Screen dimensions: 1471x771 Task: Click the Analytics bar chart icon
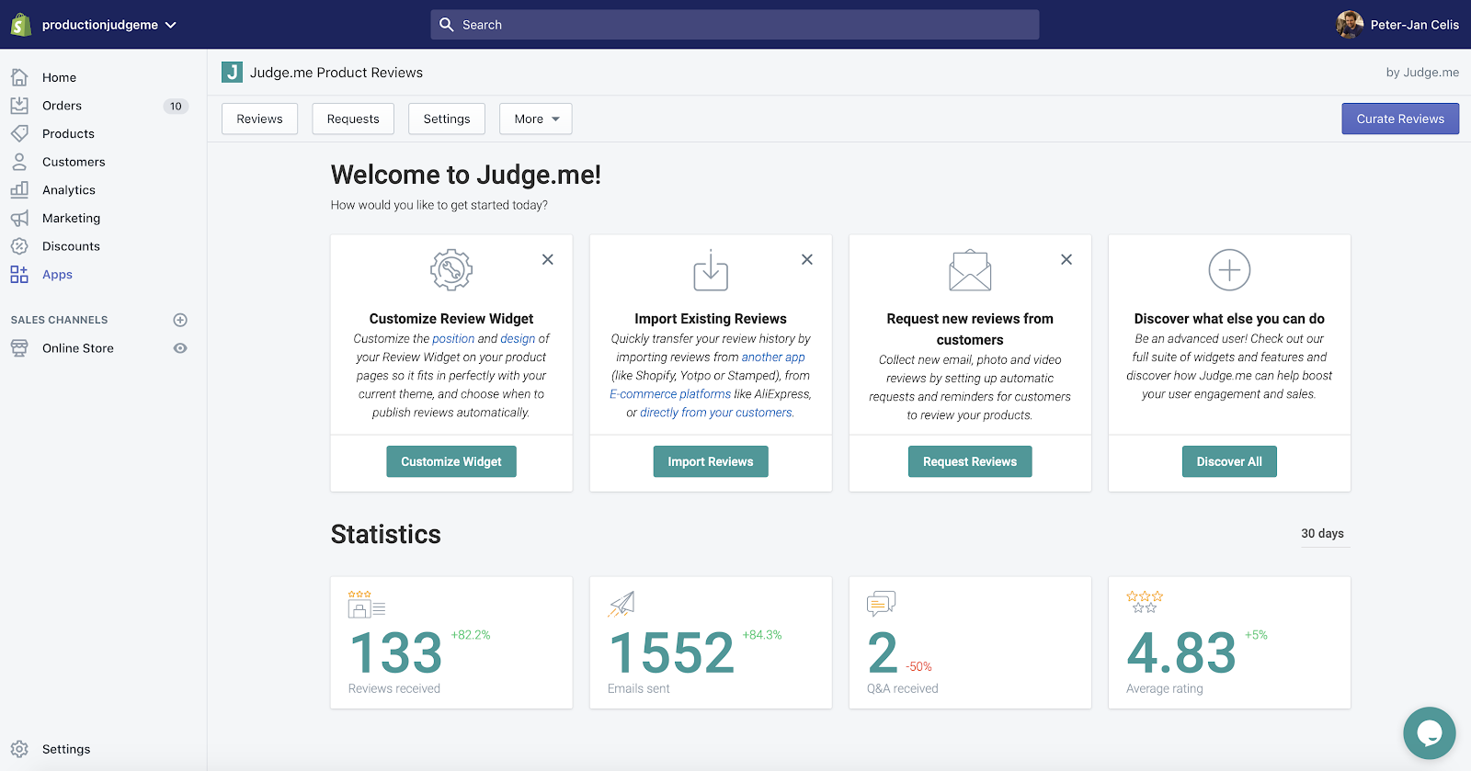(19, 189)
